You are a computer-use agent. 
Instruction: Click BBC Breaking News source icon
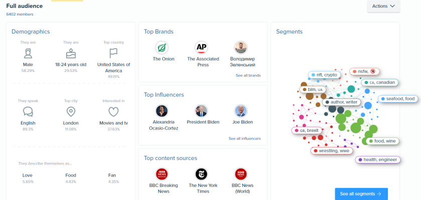coord(161,174)
